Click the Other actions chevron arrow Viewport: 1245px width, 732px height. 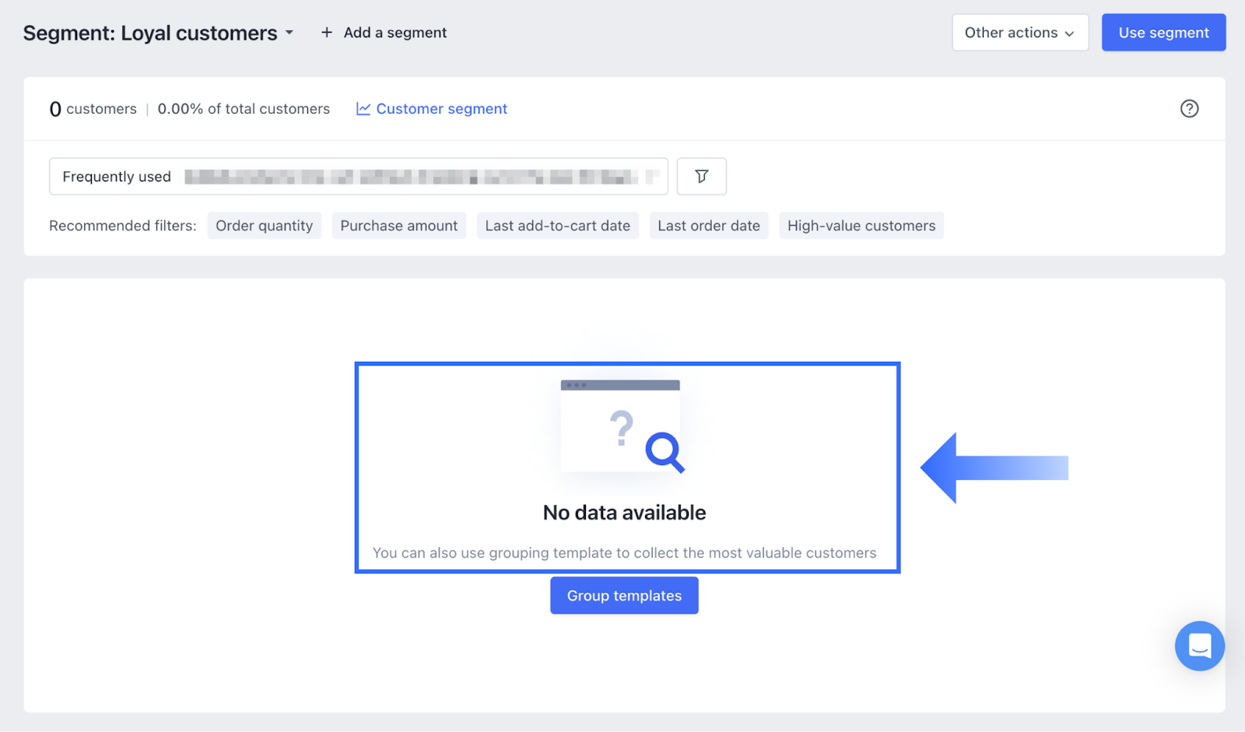tap(1069, 33)
